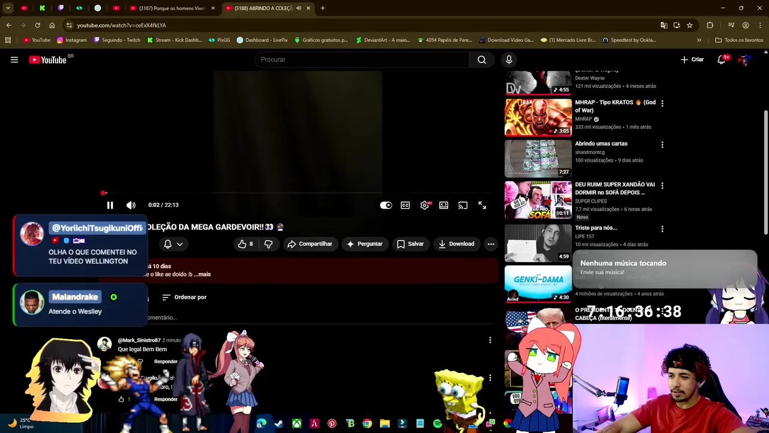Toggle the autoplay switch in the player
Image resolution: width=769 pixels, height=433 pixels.
click(x=386, y=205)
